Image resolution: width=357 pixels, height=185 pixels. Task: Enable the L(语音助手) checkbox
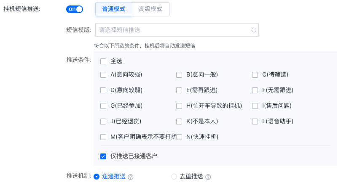[x=255, y=122]
